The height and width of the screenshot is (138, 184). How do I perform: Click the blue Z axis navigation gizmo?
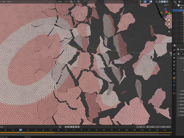tap(166, 9)
